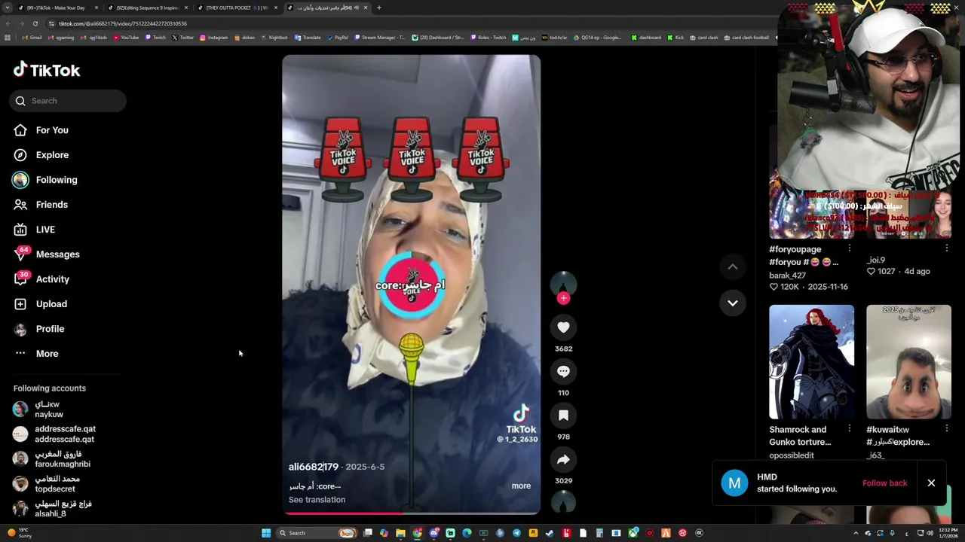Switch to 'THEY OUTTA POCKET' browser tab

pyautogui.click(x=237, y=8)
